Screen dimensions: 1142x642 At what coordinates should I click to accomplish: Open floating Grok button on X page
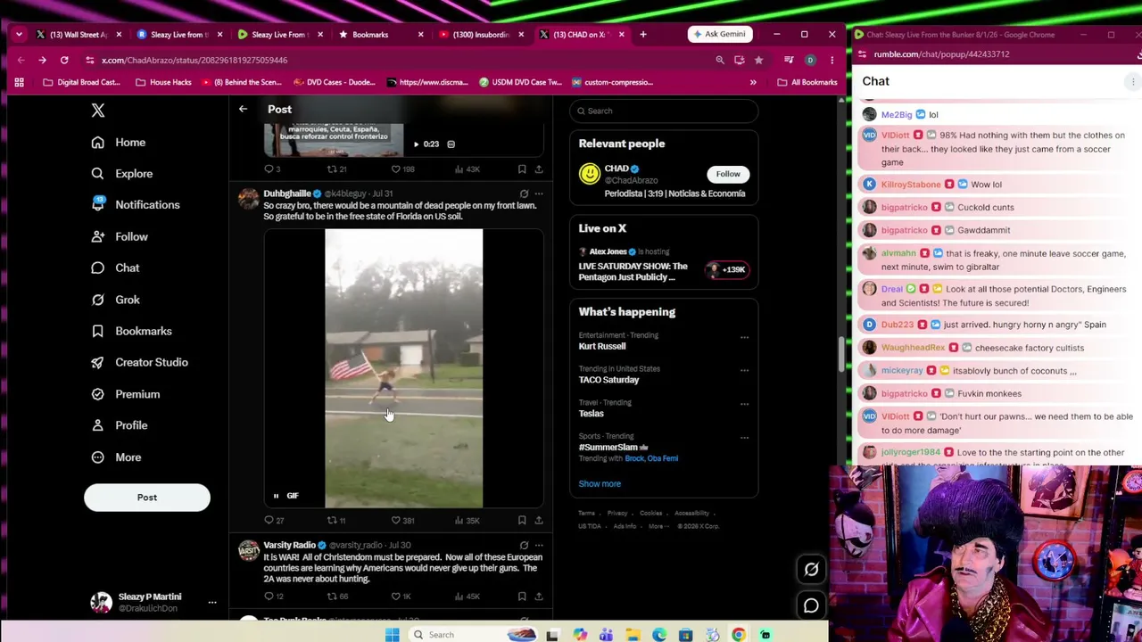(811, 570)
